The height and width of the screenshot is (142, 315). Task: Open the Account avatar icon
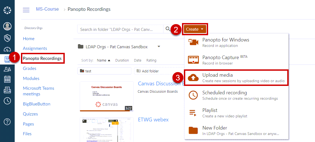point(7,26)
